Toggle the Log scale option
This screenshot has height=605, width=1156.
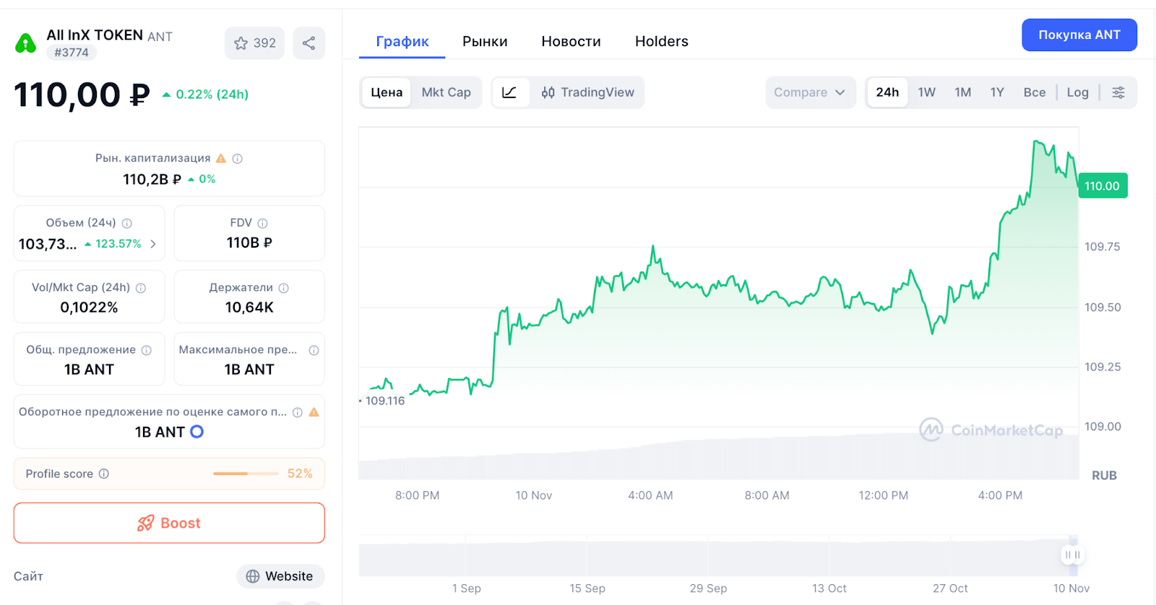(1077, 92)
